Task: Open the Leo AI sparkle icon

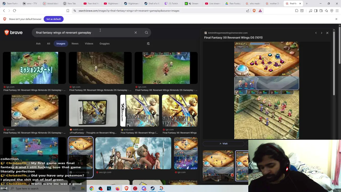Action: [x=326, y=11]
